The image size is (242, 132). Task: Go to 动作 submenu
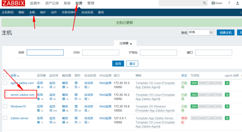[x=54, y=12]
